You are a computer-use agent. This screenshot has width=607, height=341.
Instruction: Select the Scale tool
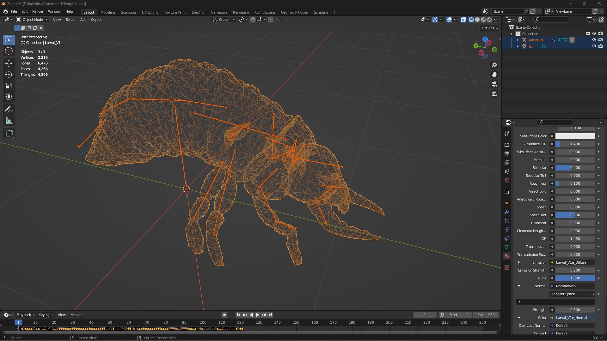click(9, 86)
